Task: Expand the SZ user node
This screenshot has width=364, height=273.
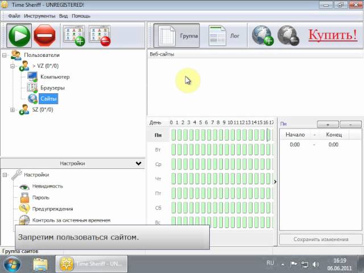Action: [13, 110]
